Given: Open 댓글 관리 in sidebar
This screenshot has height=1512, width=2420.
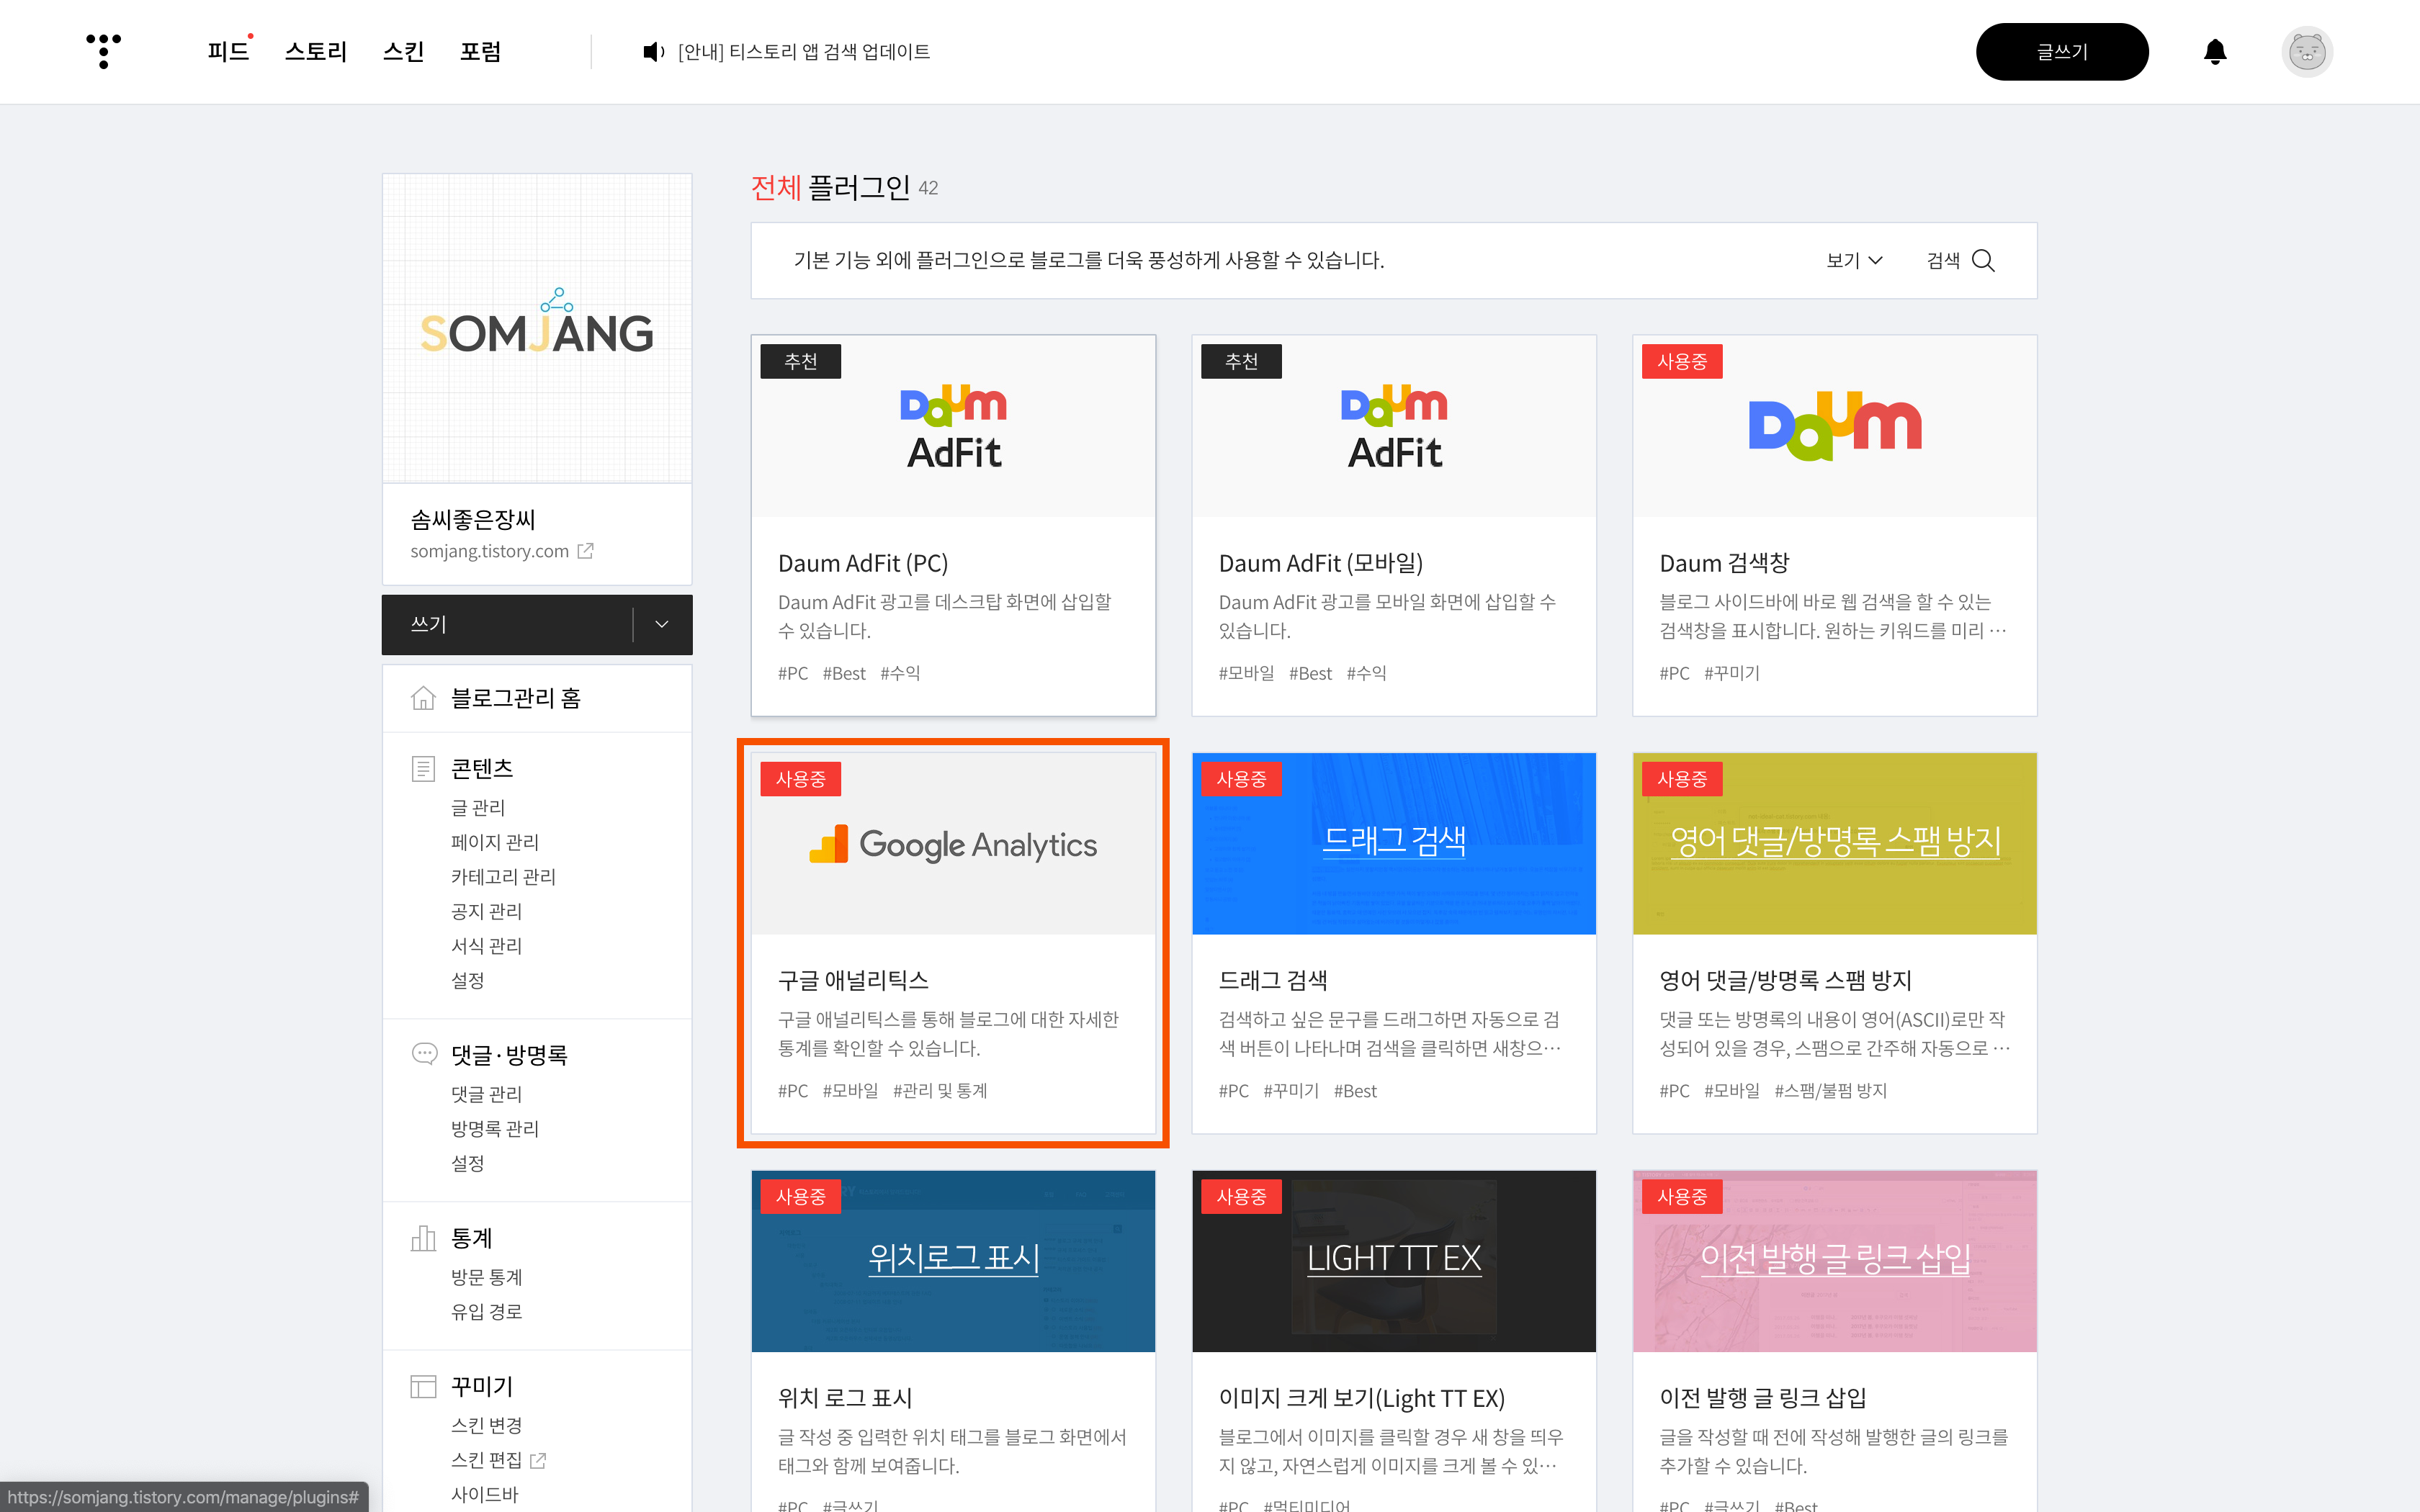Looking at the screenshot, I should [486, 1094].
